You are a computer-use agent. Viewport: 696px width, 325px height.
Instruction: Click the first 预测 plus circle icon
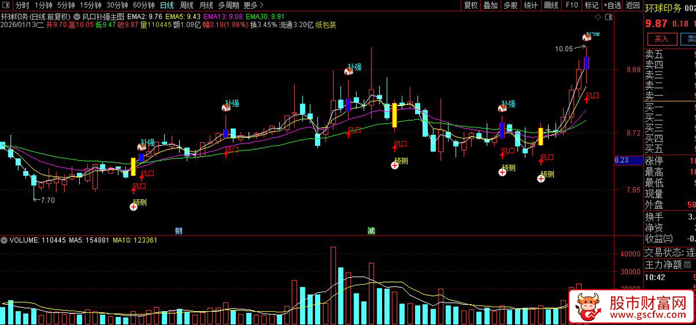(133, 206)
